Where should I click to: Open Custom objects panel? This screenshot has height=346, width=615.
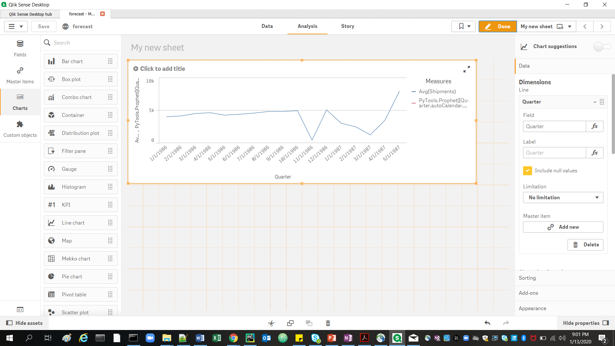(20, 129)
